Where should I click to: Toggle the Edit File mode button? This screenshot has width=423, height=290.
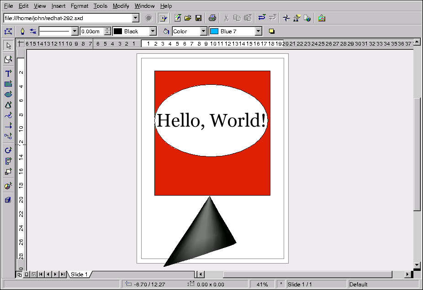pyautogui.click(x=164, y=18)
